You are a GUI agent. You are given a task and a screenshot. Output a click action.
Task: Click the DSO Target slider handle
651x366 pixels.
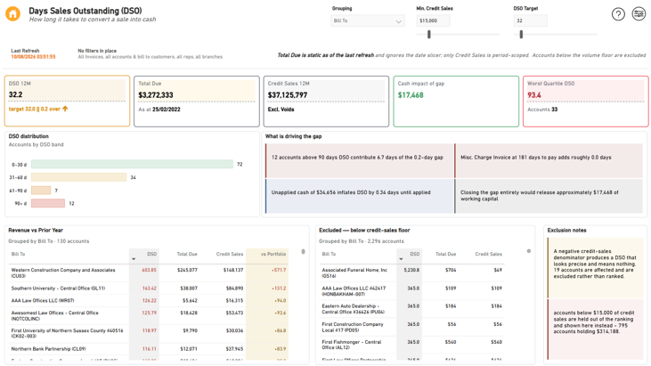tap(521, 35)
